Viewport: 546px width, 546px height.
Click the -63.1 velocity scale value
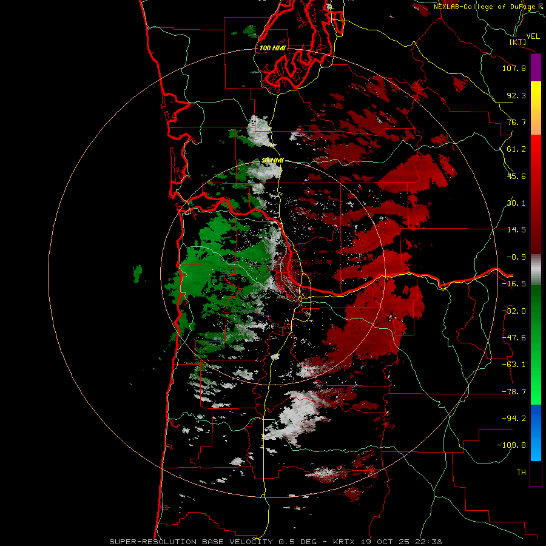coord(514,365)
